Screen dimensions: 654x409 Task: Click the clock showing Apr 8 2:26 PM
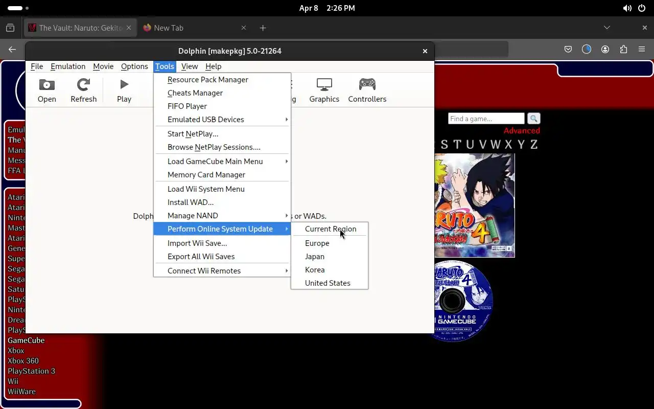coord(327,8)
